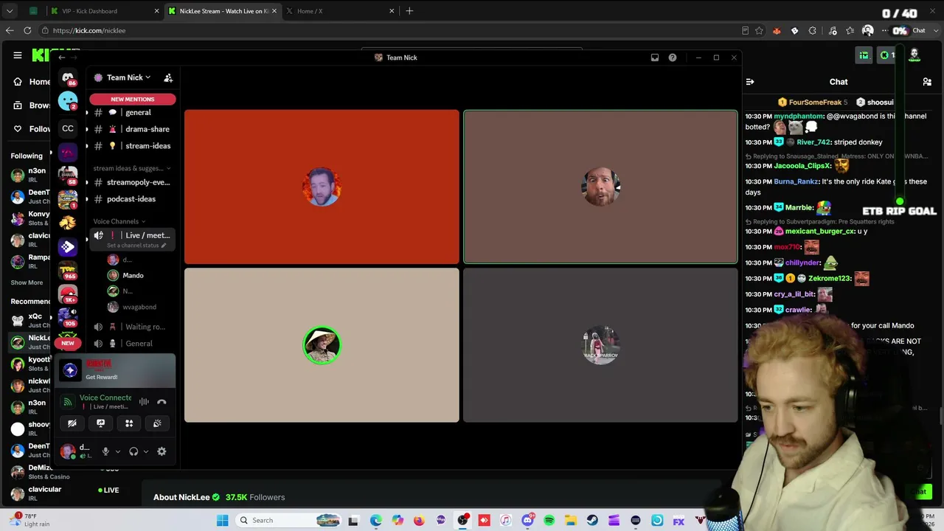Open general text channel

[x=131, y=112]
